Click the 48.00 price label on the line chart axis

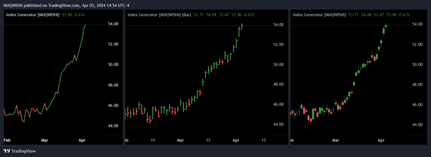113,85
